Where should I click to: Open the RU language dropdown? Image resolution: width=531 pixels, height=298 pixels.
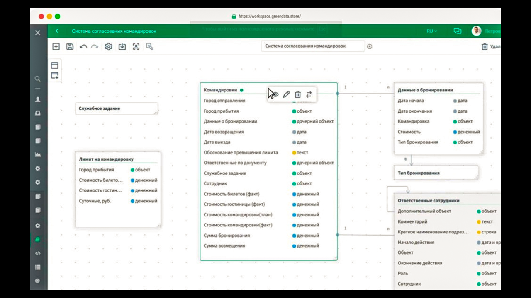[432, 31]
